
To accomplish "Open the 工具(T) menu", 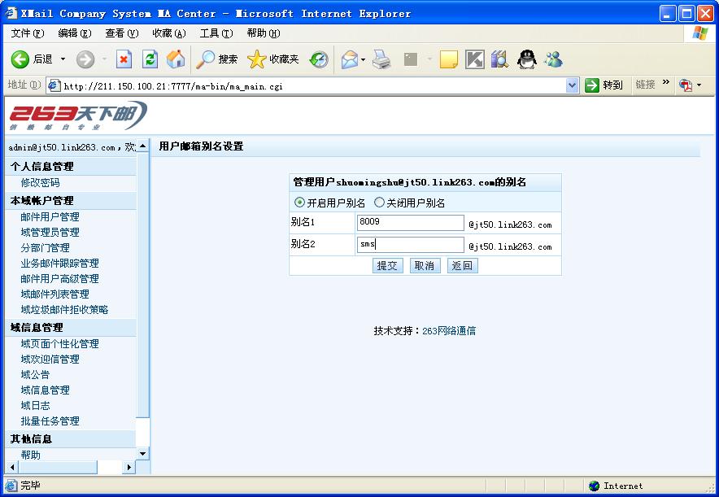I will pos(216,33).
